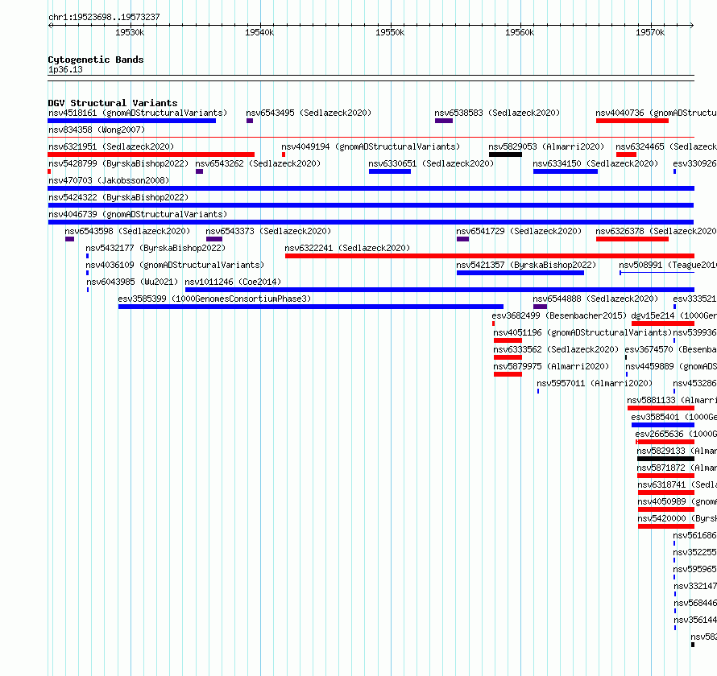Image resolution: width=717 pixels, height=676 pixels.
Task: Select the purple bar under nsv6544888
Action: point(540,307)
